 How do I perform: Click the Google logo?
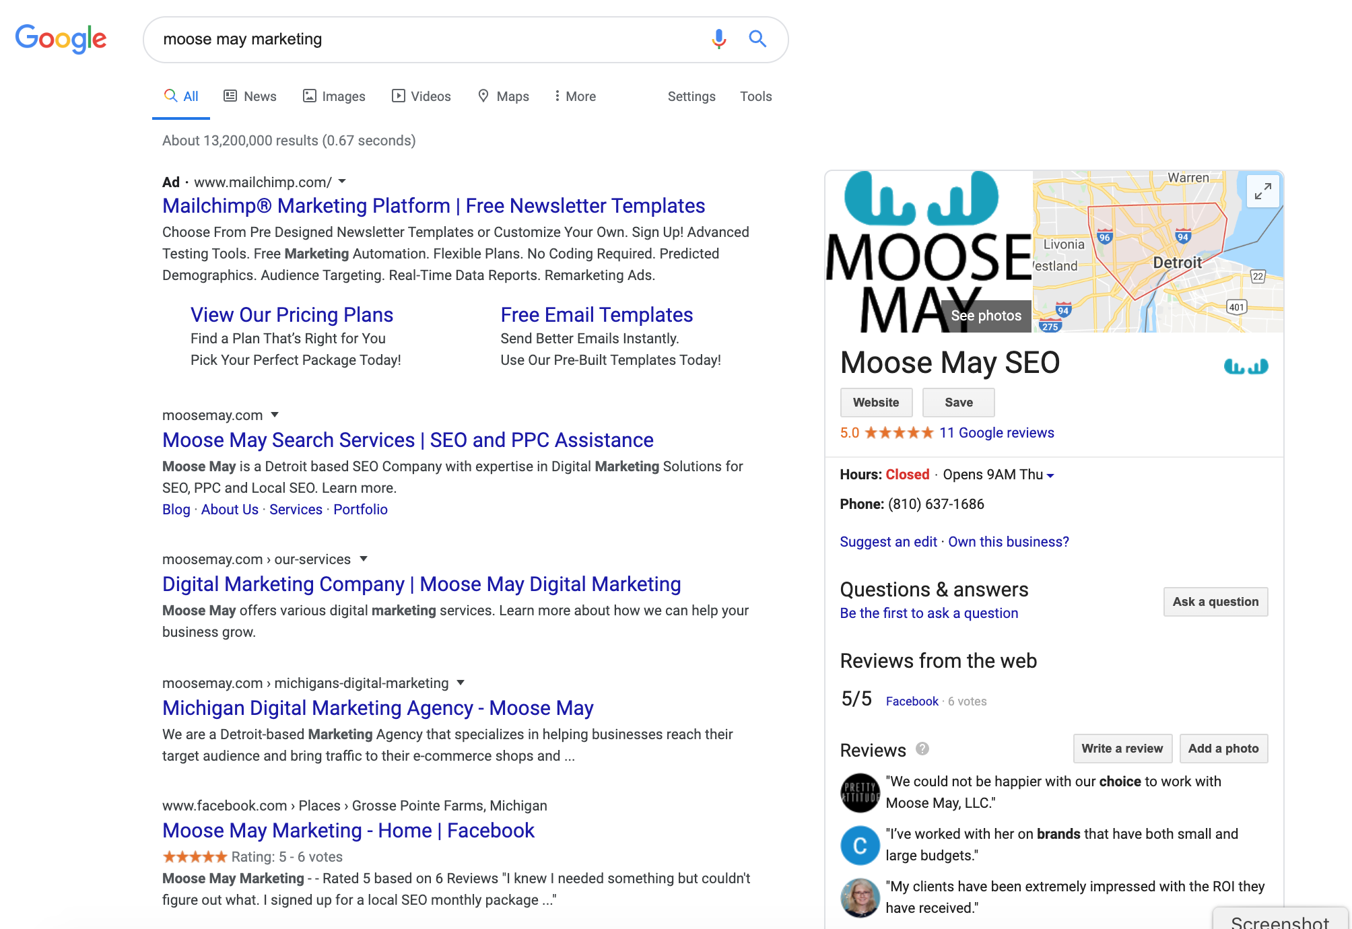click(x=61, y=39)
